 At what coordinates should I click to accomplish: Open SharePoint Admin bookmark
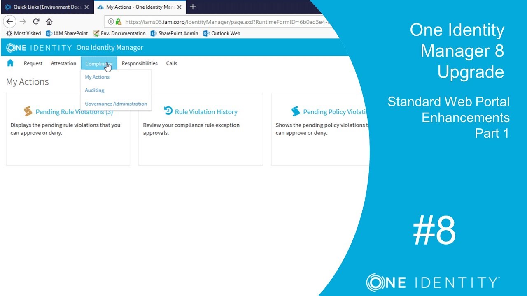(x=175, y=33)
